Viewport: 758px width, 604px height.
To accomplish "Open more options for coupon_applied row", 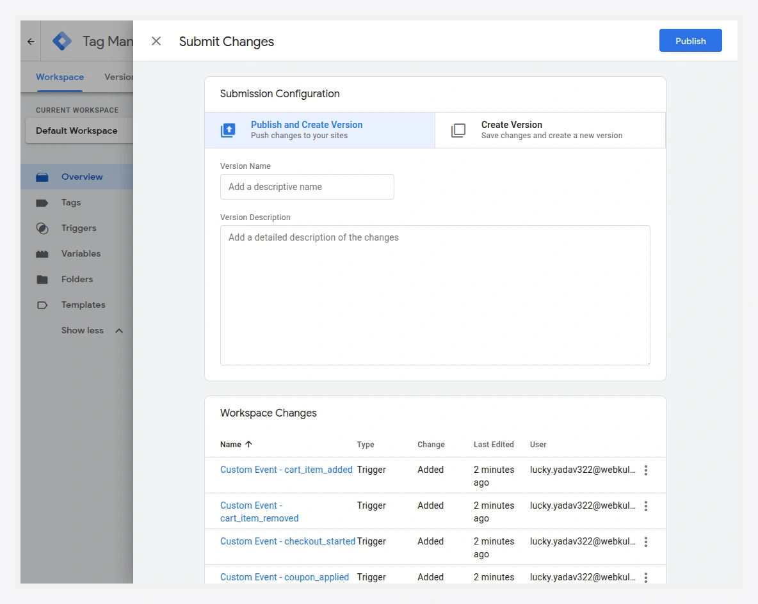I will point(646,577).
